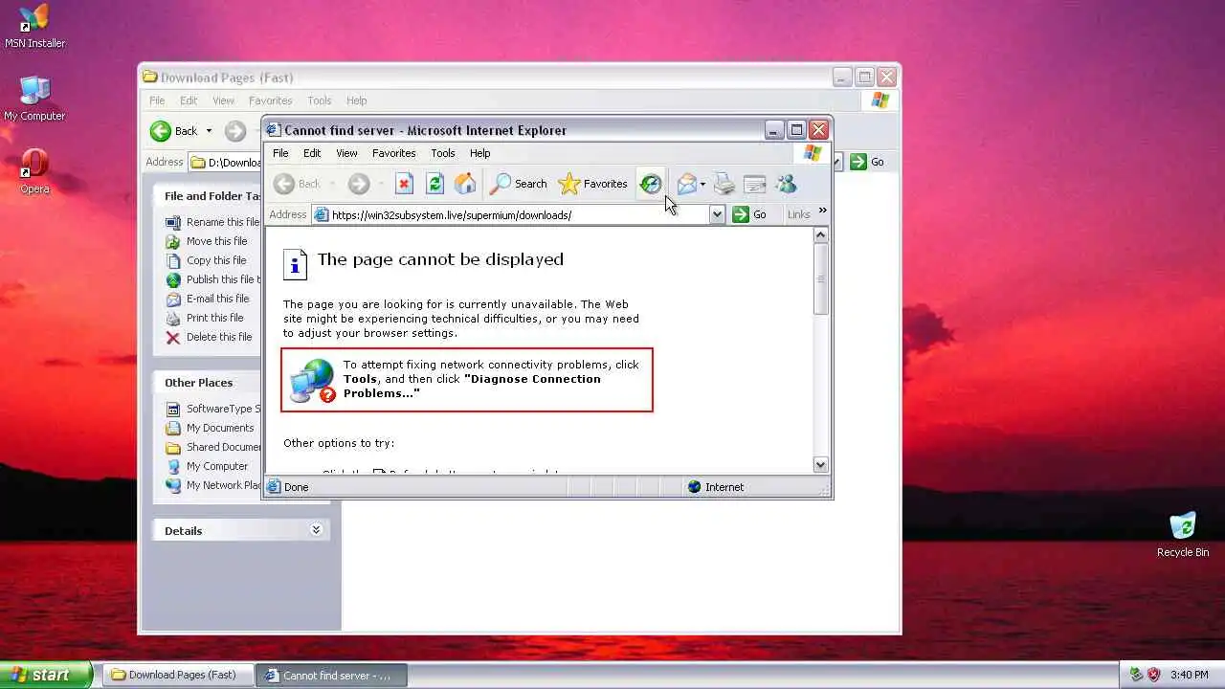Go to Home page in Internet Explorer

point(465,184)
